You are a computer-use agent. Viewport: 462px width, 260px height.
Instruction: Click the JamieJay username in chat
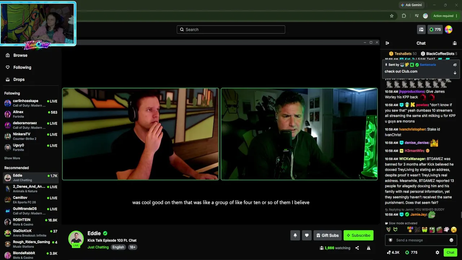click(x=418, y=214)
